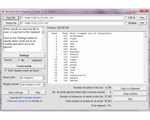150x120 pixels.
Task: Enable the UTF-8 checkbox
Action: tap(126, 18)
